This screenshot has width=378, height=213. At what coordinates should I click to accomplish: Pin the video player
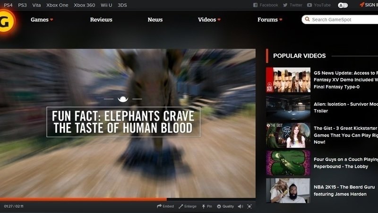(x=207, y=206)
